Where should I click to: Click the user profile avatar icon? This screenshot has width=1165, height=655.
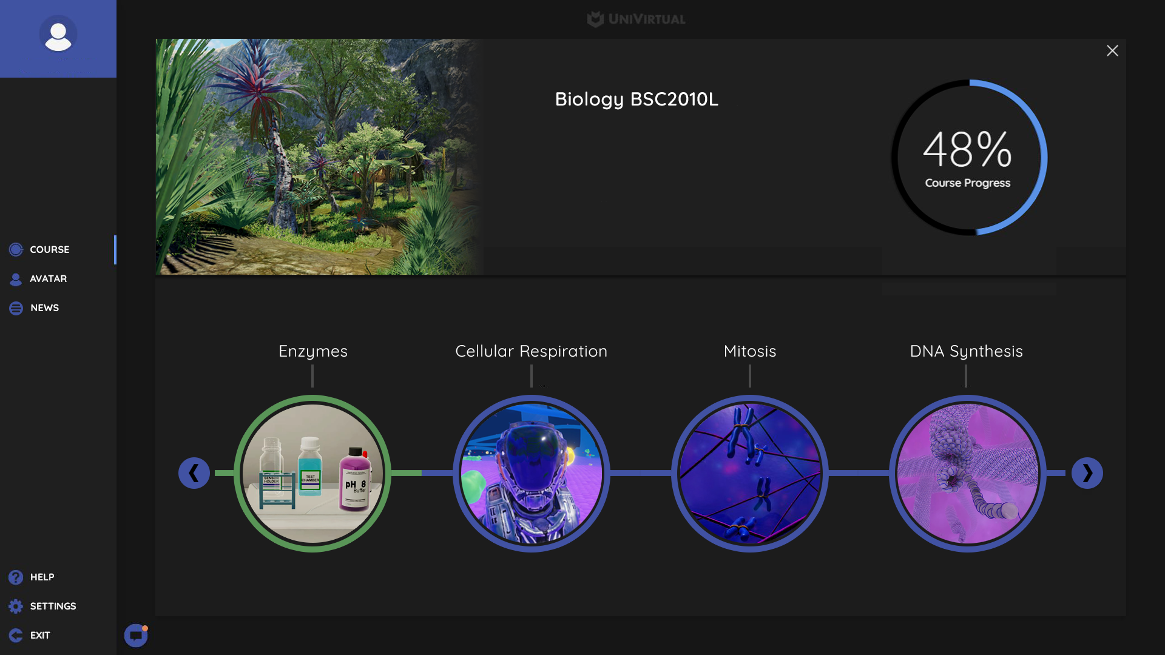click(58, 35)
